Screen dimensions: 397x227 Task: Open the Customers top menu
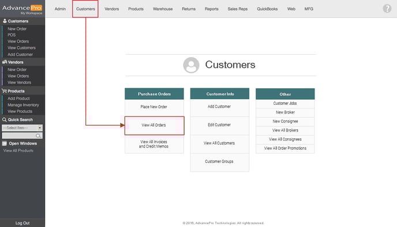tap(85, 9)
